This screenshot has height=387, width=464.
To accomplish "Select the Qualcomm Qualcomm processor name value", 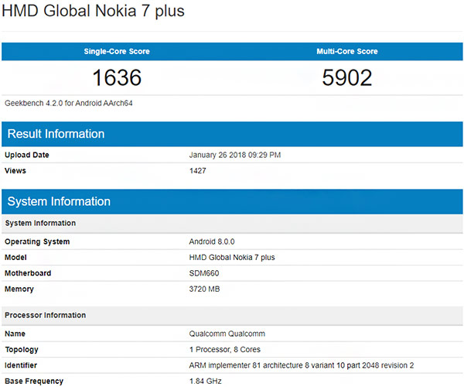I will click(227, 334).
